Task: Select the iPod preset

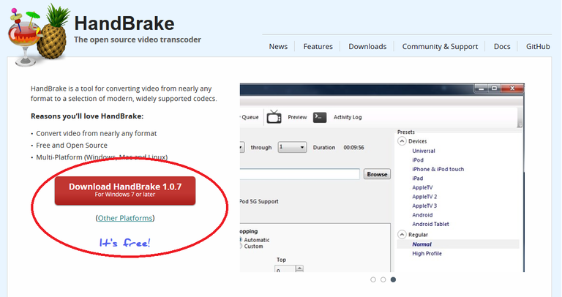Action: (x=418, y=160)
